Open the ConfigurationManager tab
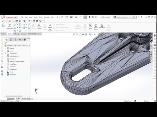 pos(16,40)
